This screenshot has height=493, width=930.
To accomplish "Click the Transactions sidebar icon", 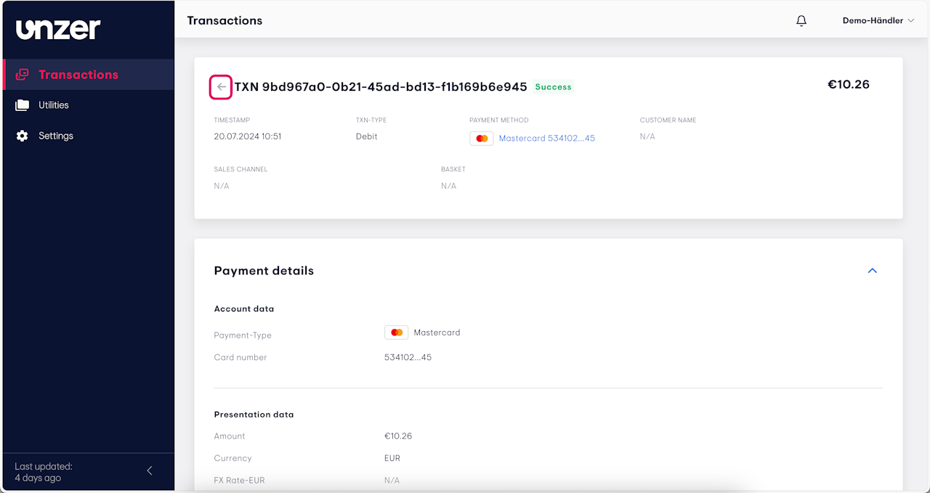I will click(x=23, y=75).
